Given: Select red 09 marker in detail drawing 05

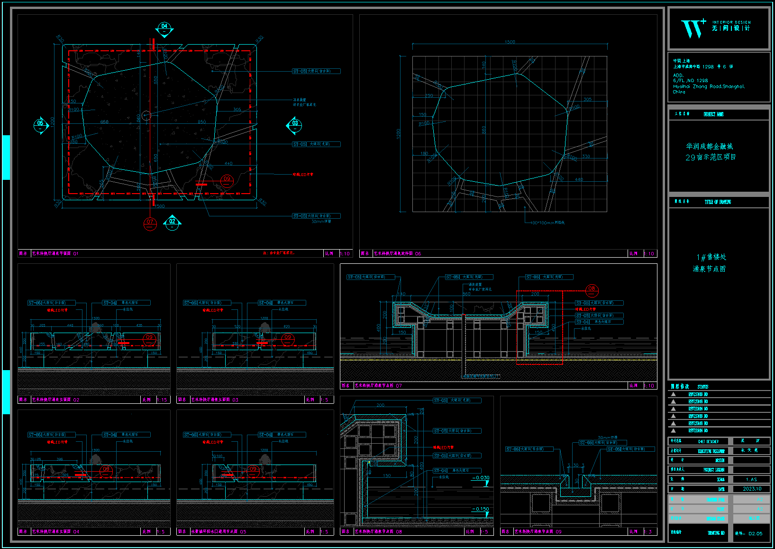Looking at the screenshot, I should click(x=253, y=471).
